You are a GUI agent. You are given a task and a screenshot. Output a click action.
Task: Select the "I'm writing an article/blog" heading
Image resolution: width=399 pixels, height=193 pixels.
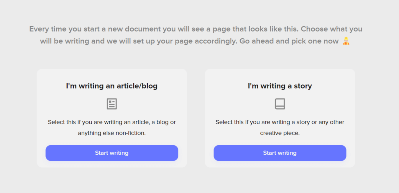pos(112,86)
